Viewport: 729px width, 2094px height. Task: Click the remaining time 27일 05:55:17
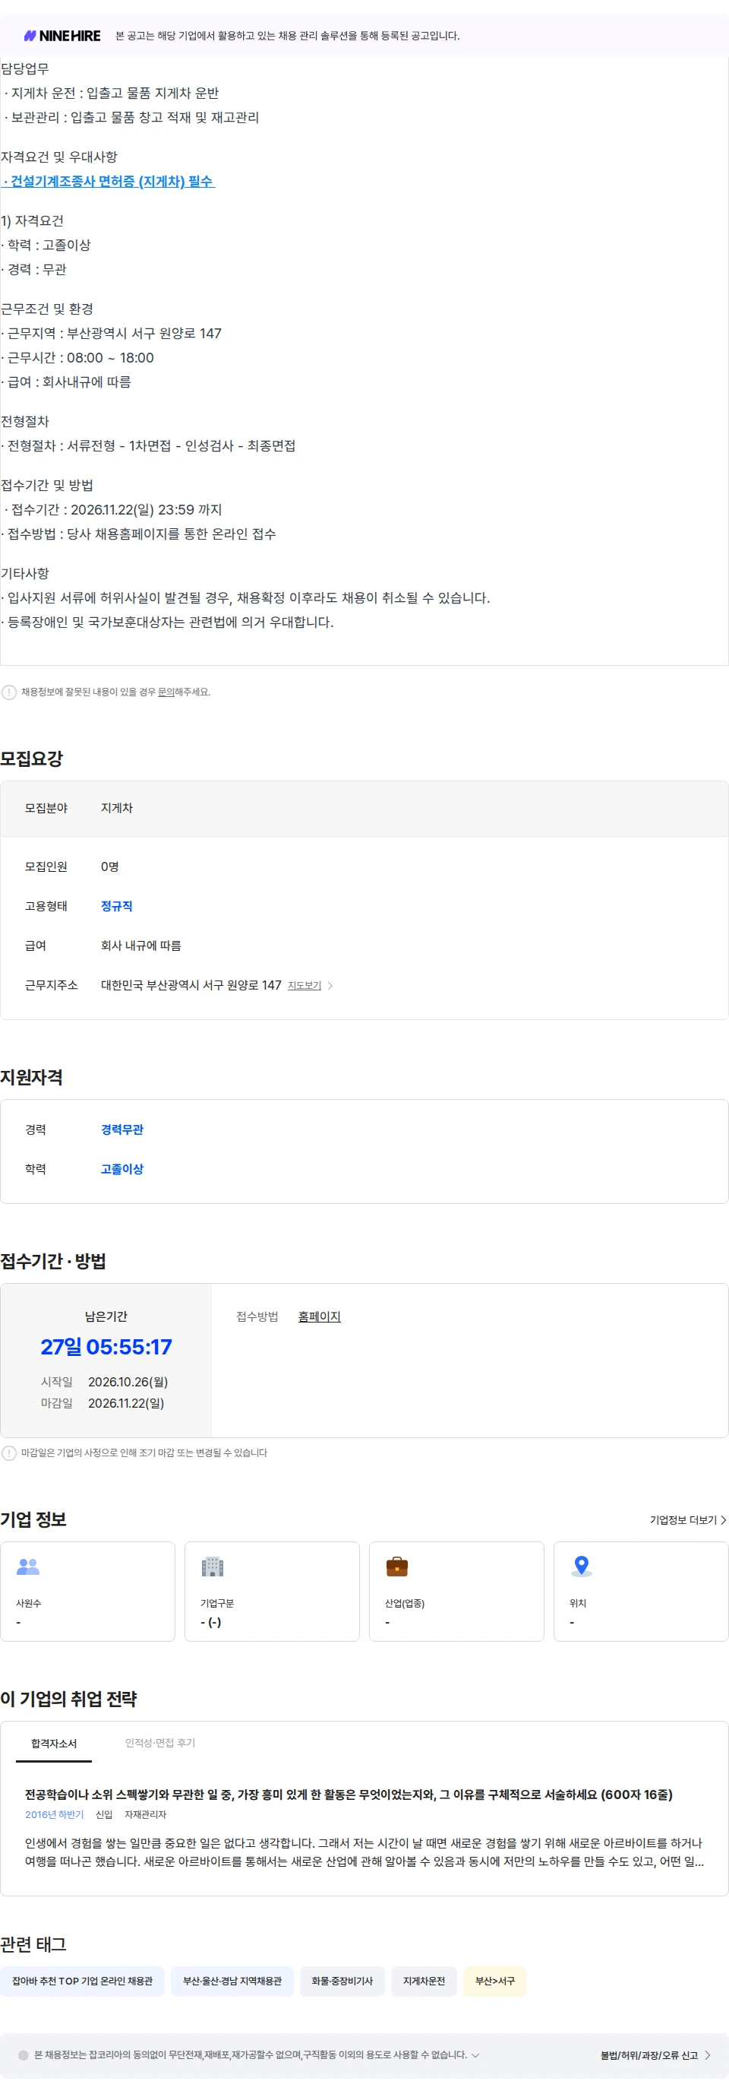(x=106, y=1347)
